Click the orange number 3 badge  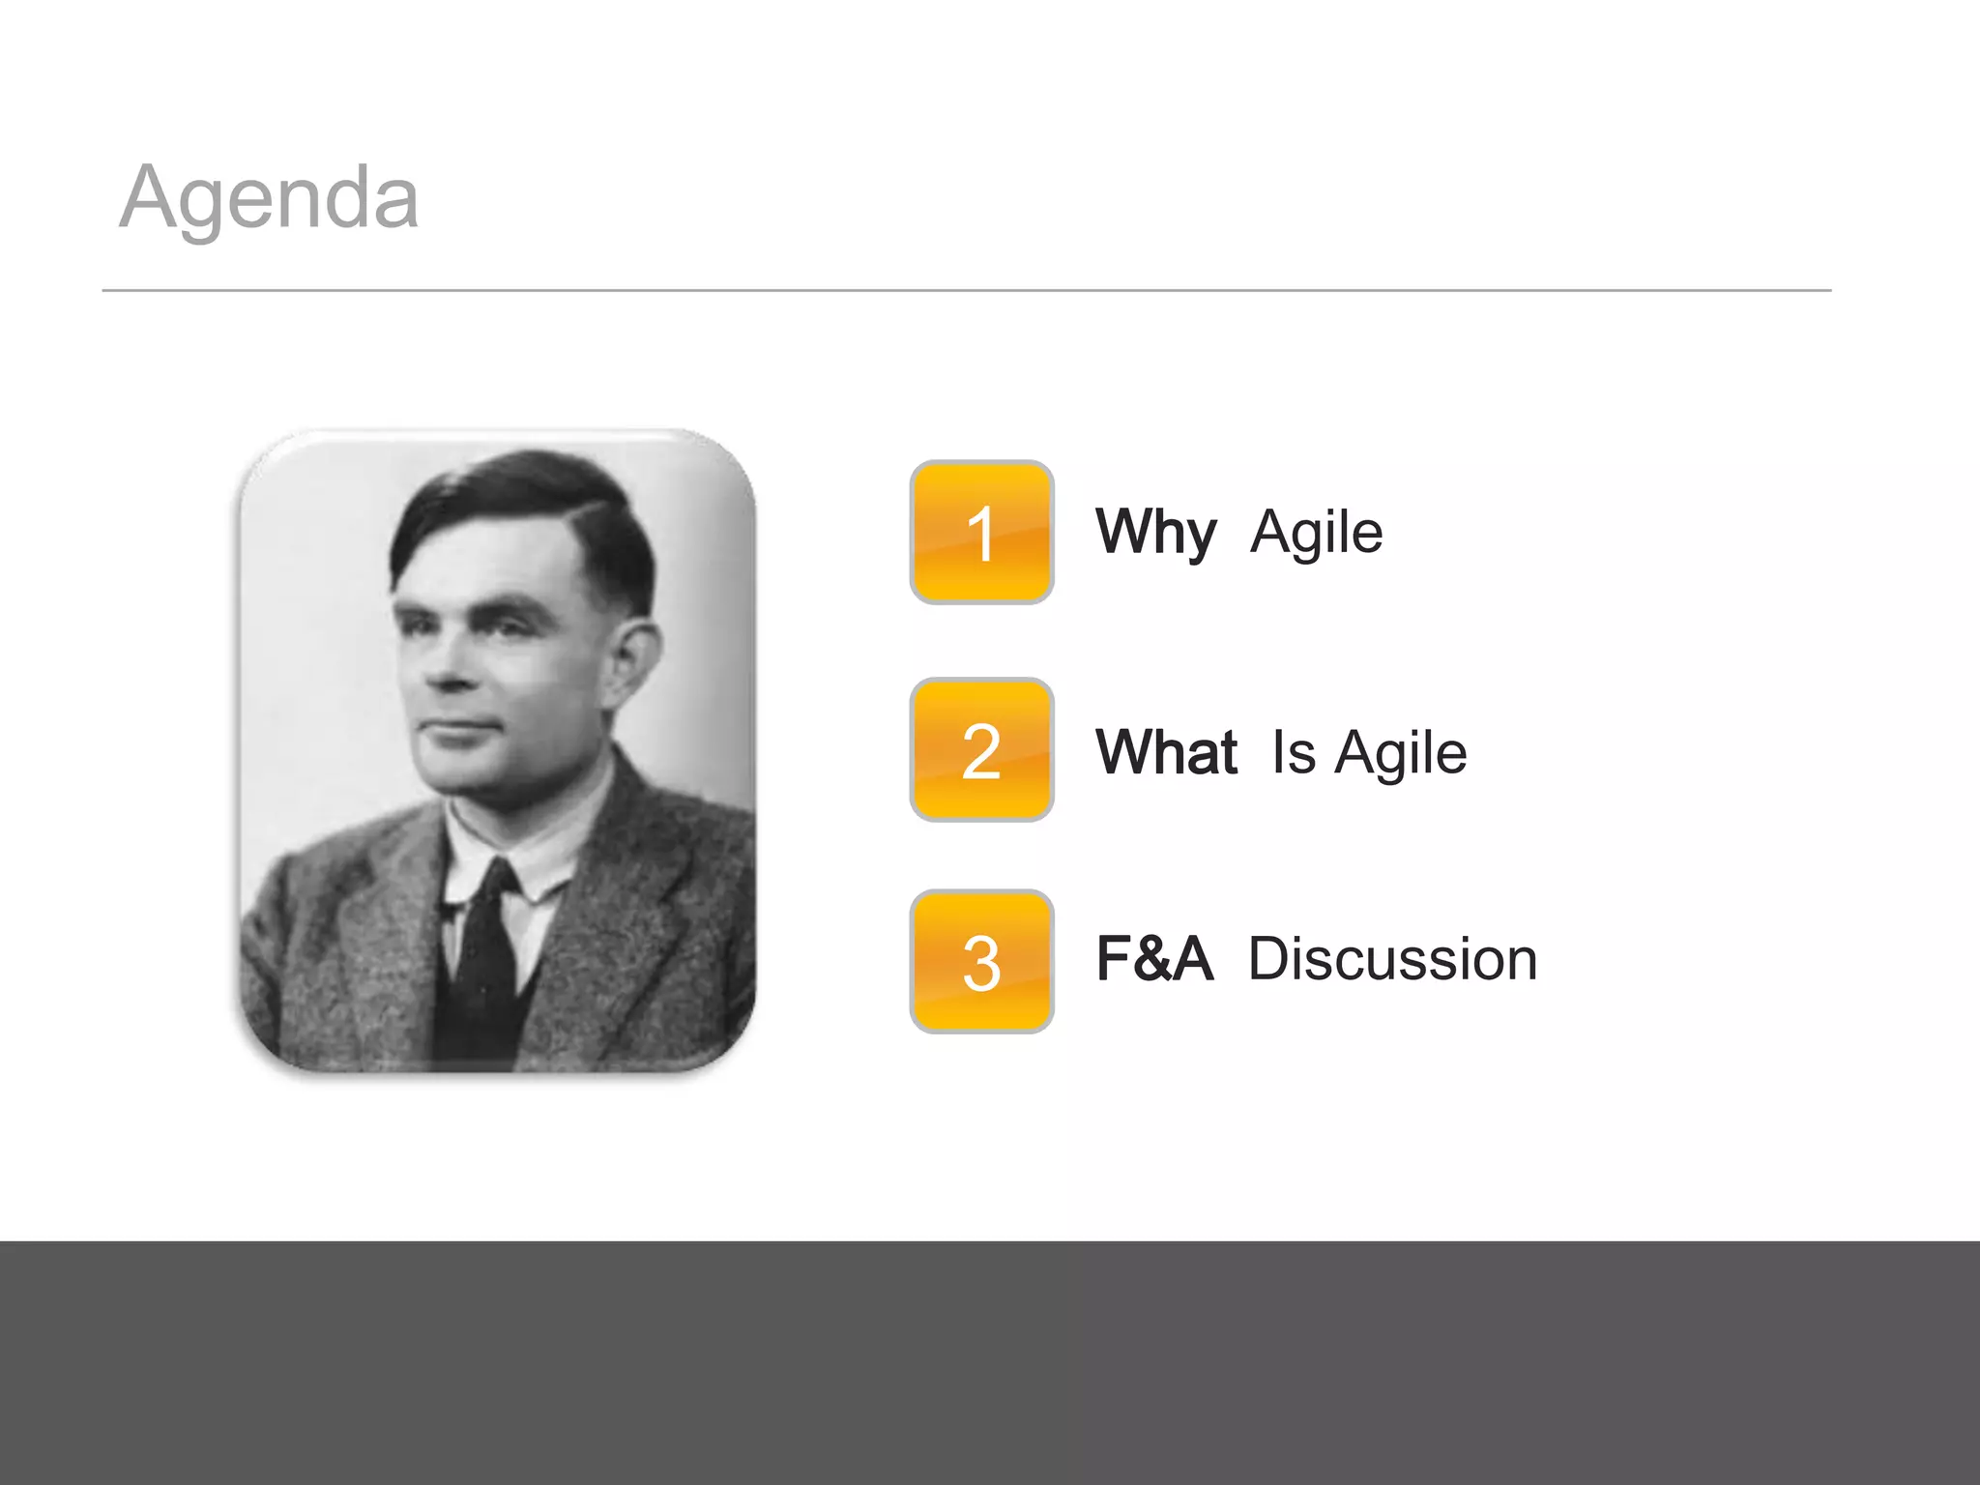click(x=981, y=962)
